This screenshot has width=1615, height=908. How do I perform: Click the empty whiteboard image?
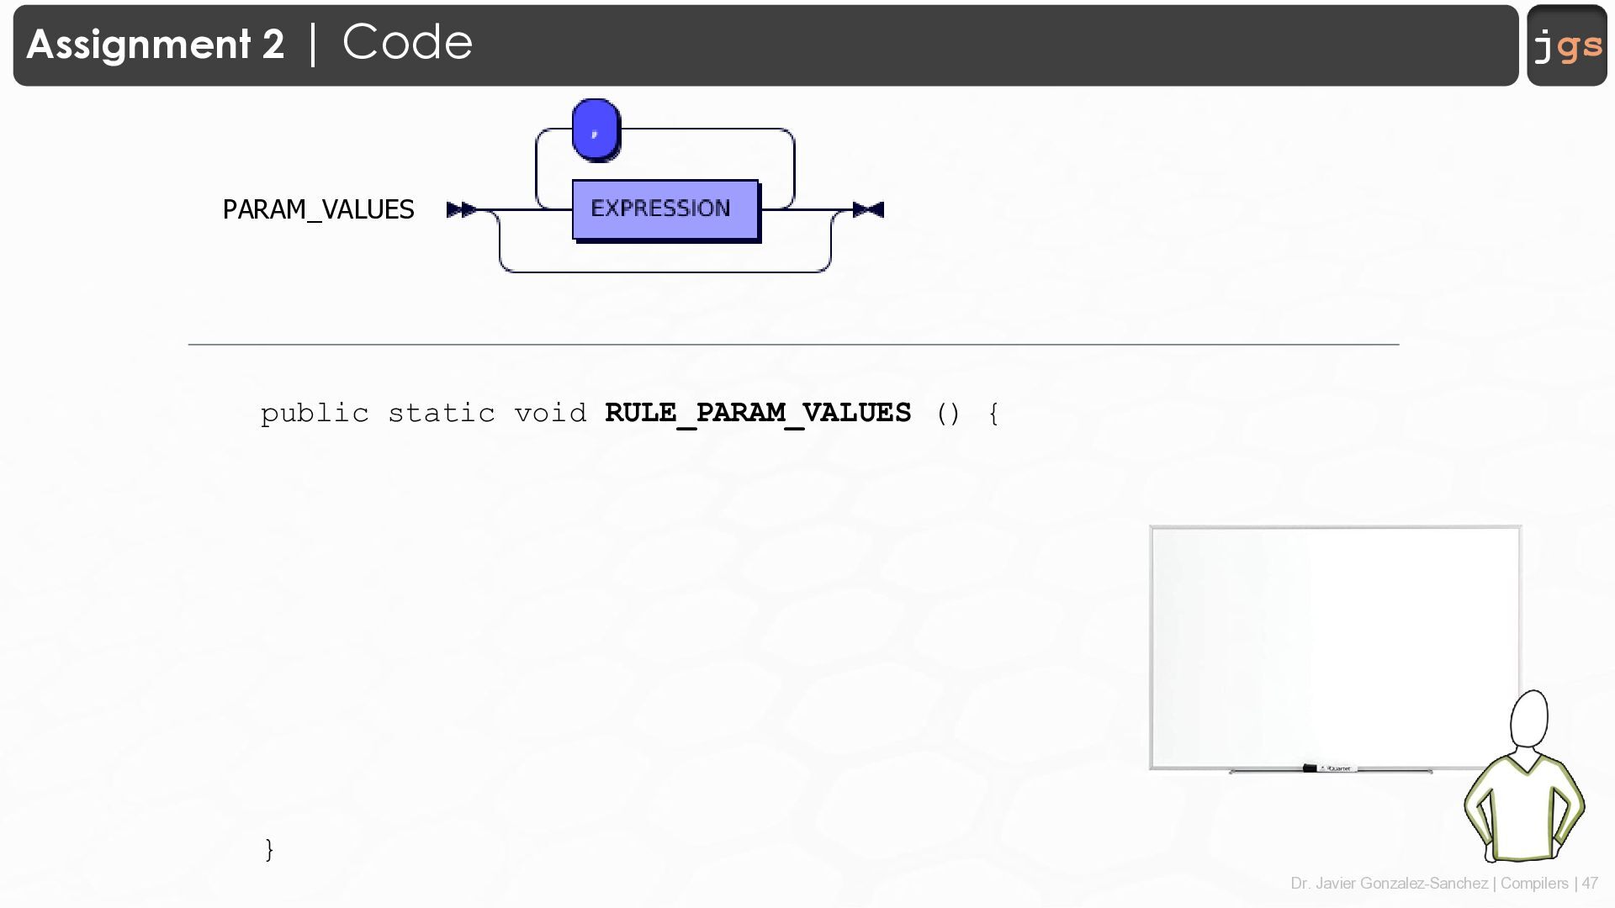point(1334,646)
